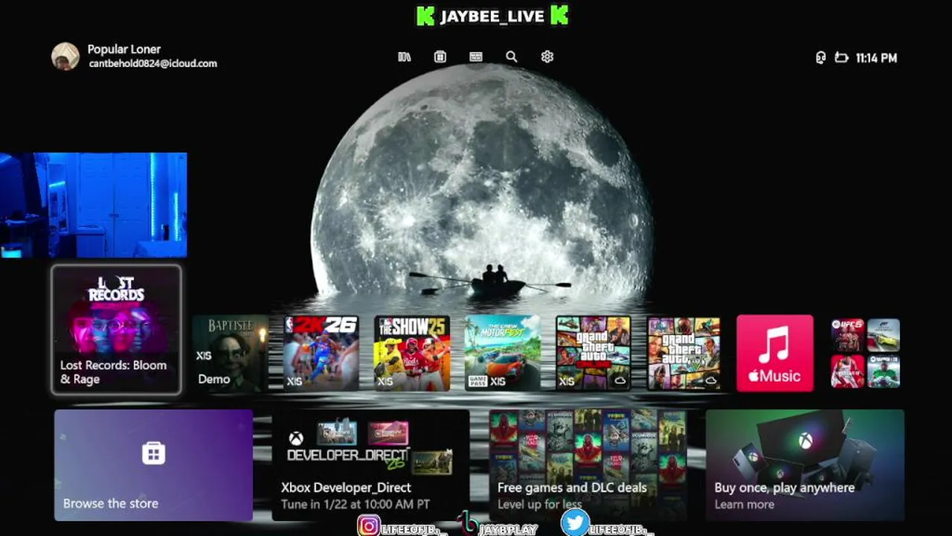This screenshot has height=536, width=952.
Task: Open Settings gear icon
Action: coord(547,57)
